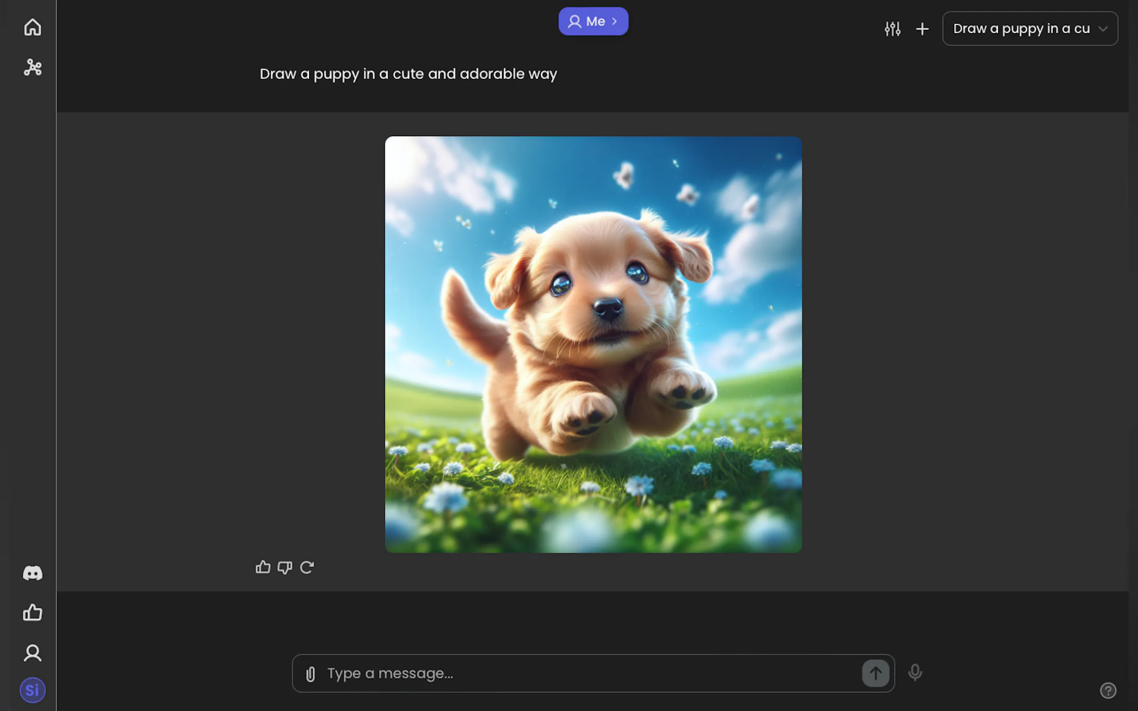Image resolution: width=1138 pixels, height=711 pixels.
Task: Attach a file with paperclip icon
Action: pos(310,674)
